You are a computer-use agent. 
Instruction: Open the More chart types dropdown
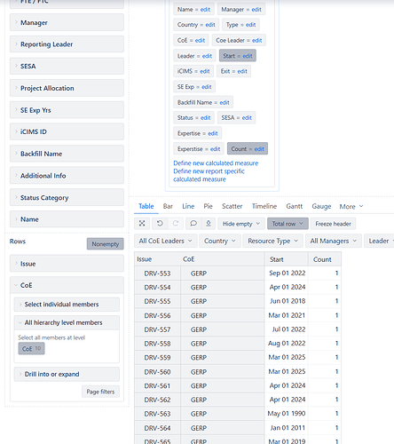(x=351, y=206)
